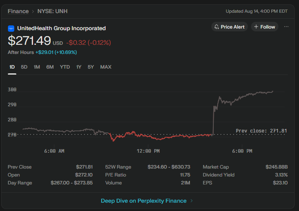
Task: Switch chart to 6M range
Action: [x=50, y=67]
